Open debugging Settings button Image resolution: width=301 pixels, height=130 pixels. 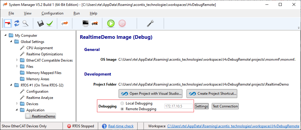(x=202, y=106)
